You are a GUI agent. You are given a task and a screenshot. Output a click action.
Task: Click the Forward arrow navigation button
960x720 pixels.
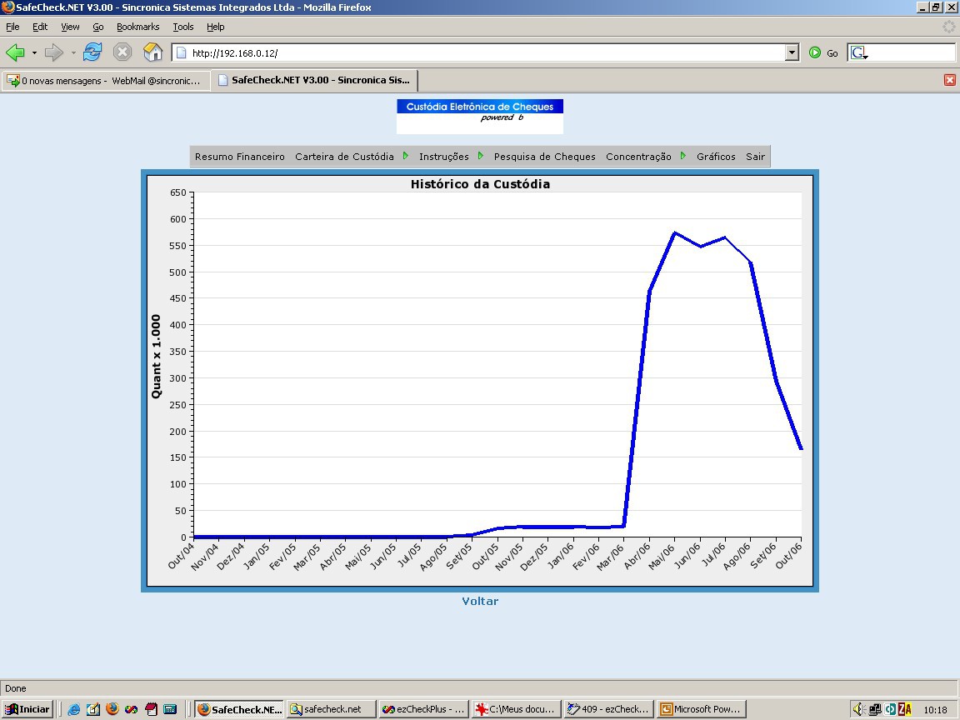pyautogui.click(x=54, y=52)
